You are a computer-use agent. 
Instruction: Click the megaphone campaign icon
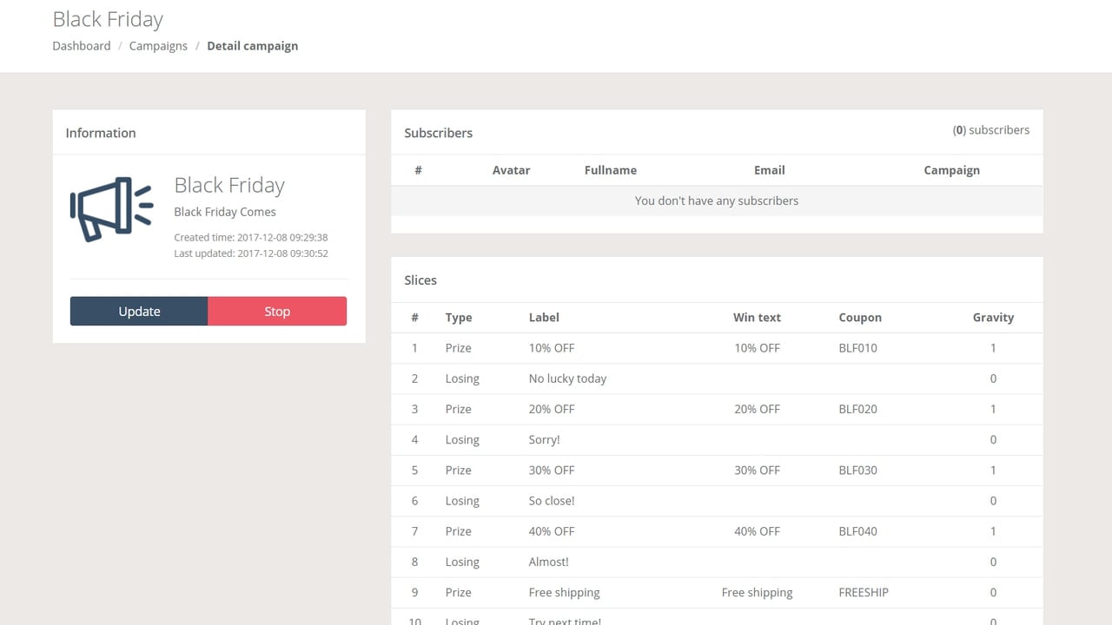[x=111, y=209]
